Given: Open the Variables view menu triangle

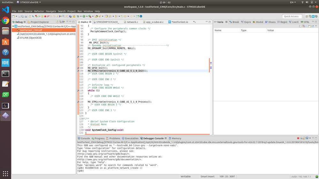Looking at the screenshot, I should click(316, 26).
